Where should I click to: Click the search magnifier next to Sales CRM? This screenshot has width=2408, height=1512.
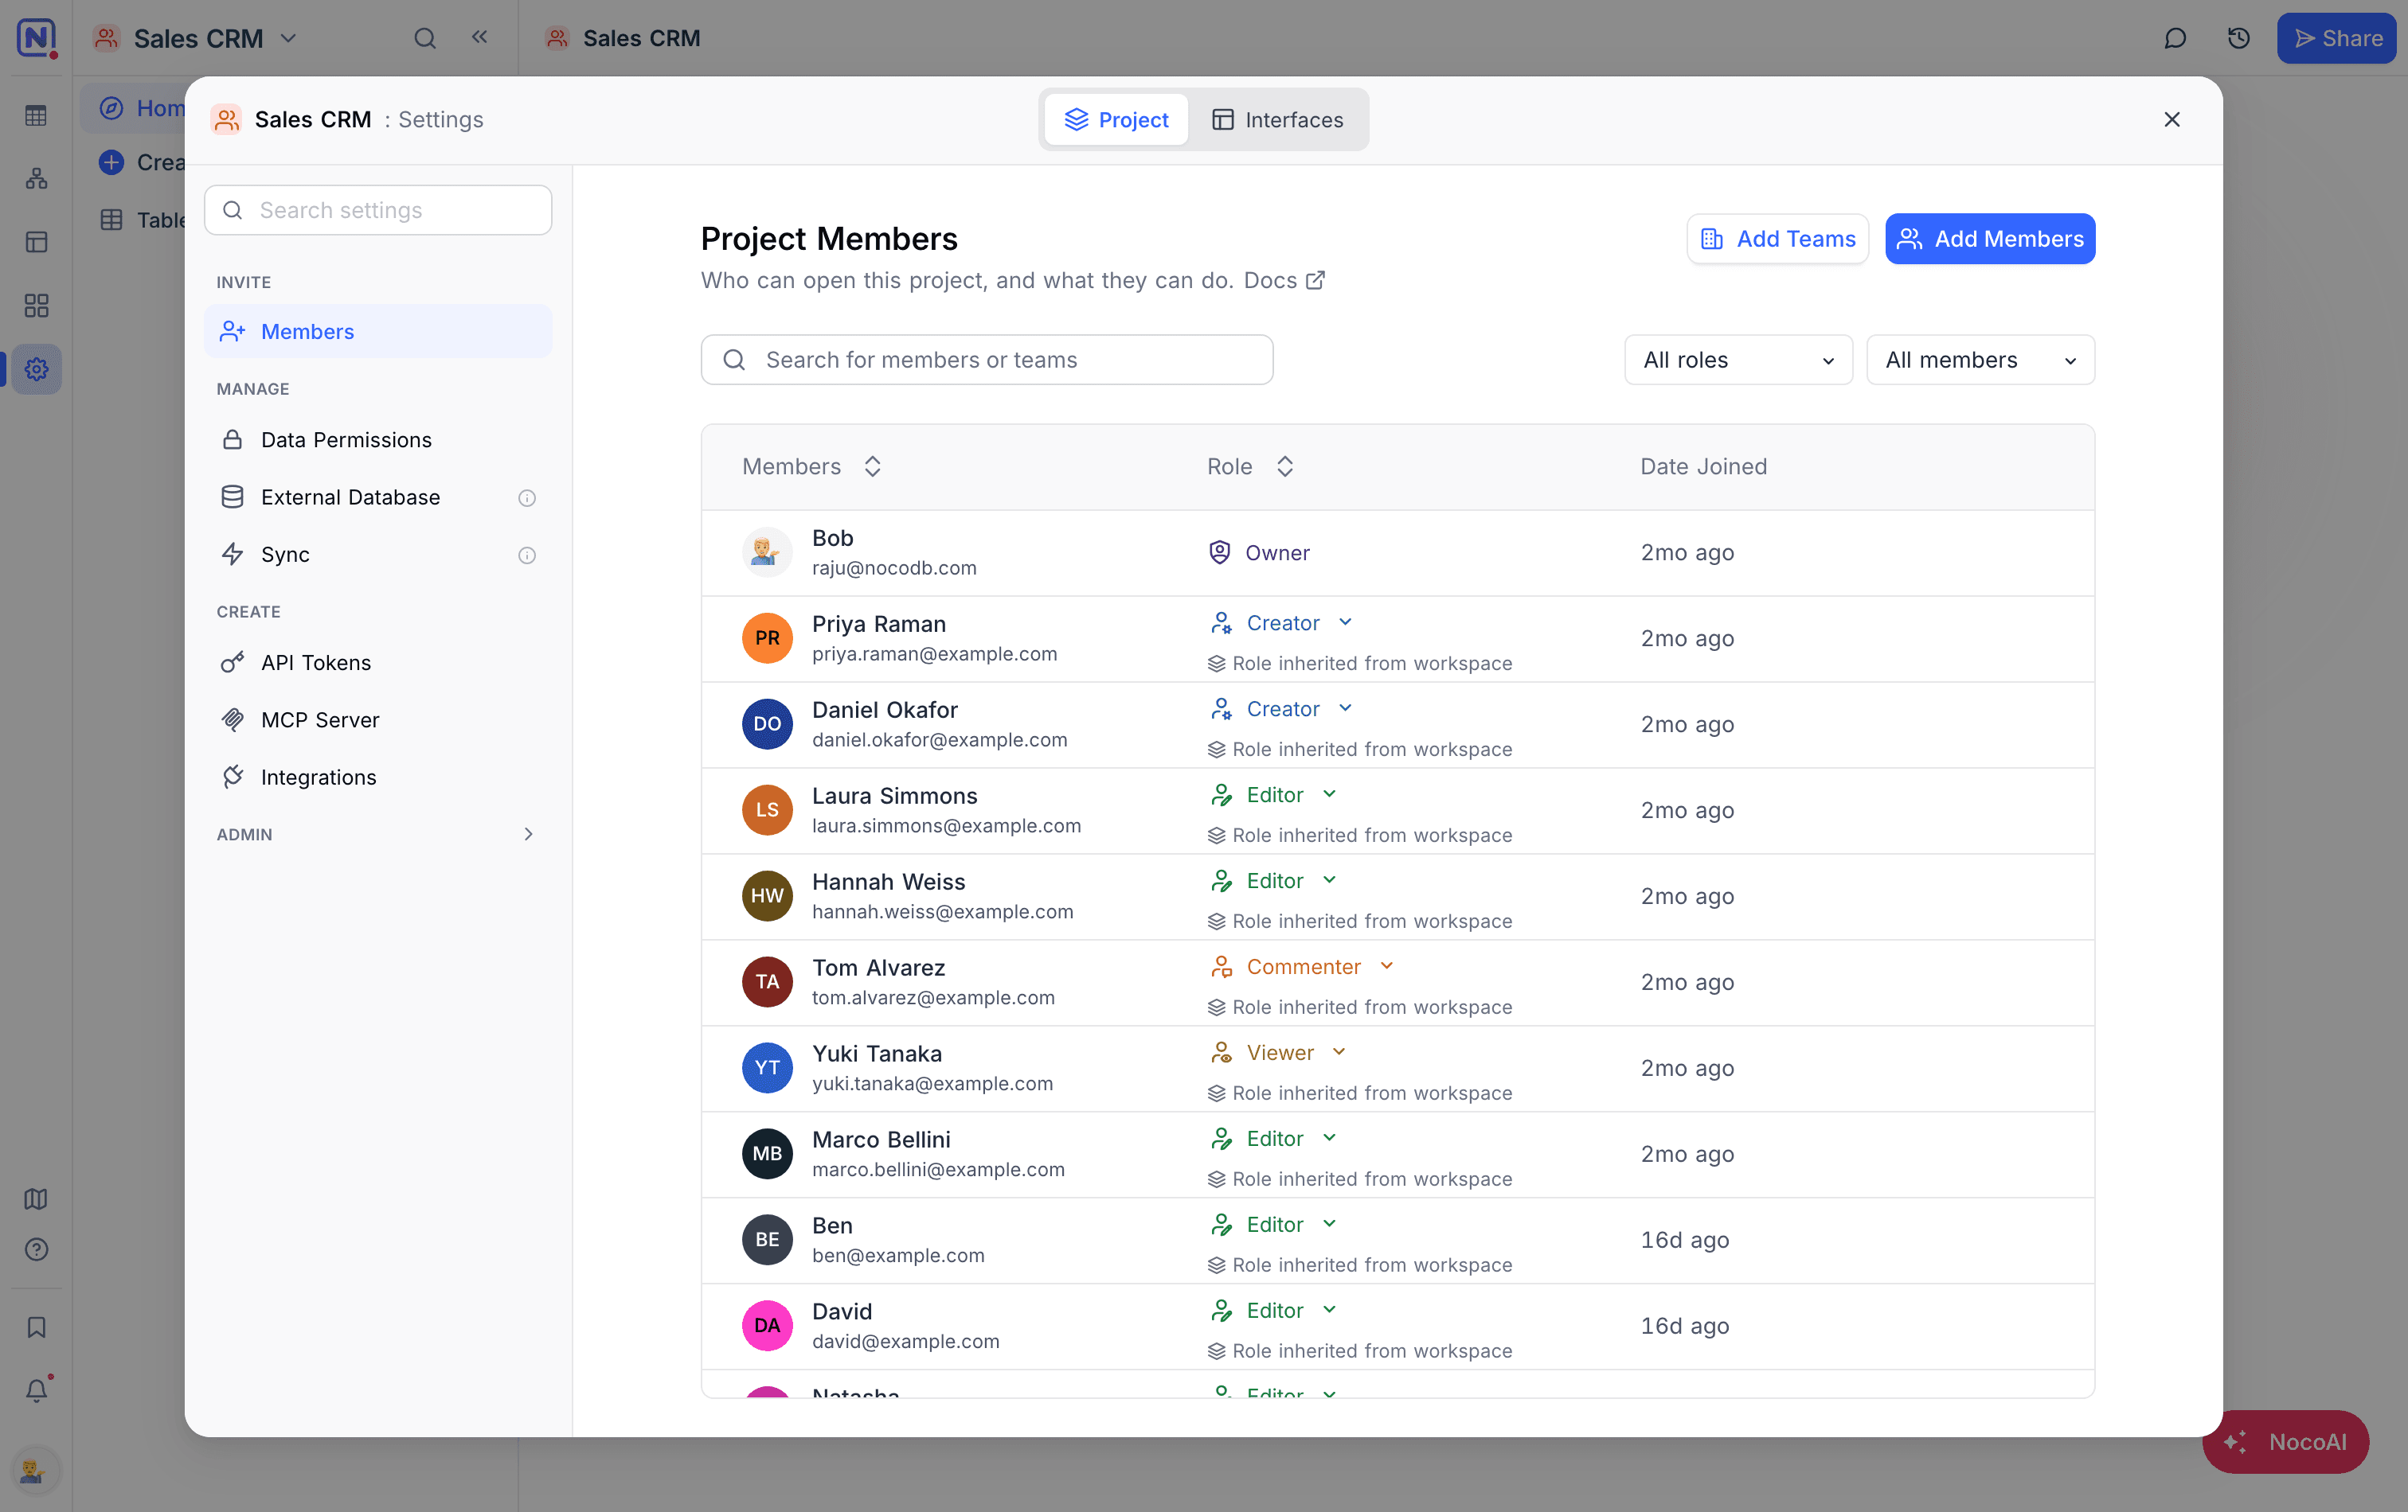[x=425, y=38]
